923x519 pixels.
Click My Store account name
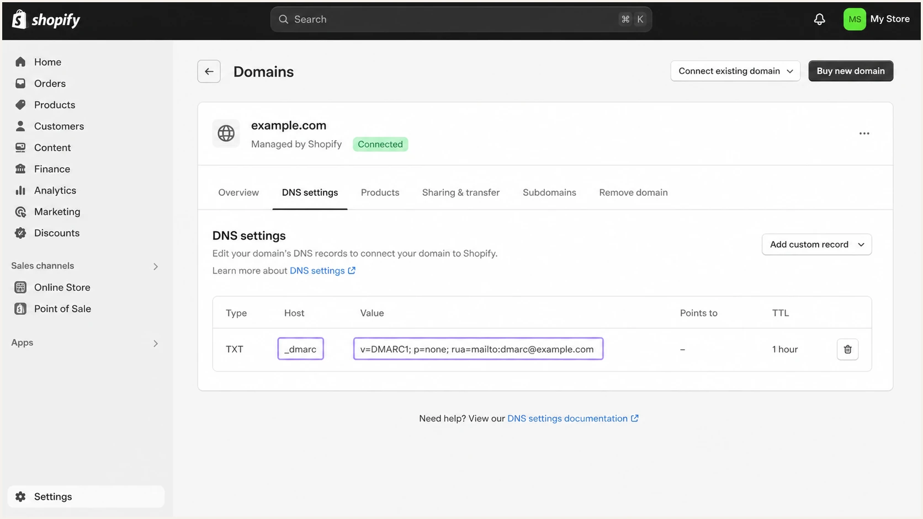(x=890, y=19)
